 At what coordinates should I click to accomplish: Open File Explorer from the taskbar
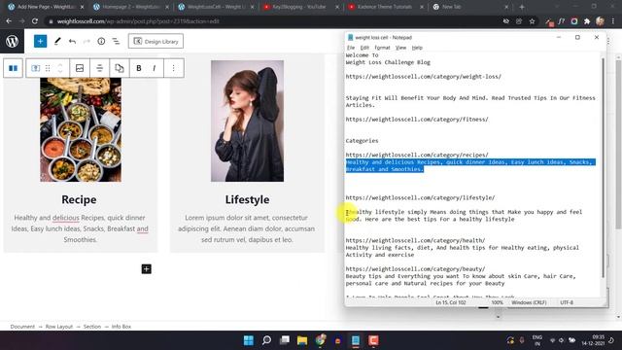click(302, 340)
